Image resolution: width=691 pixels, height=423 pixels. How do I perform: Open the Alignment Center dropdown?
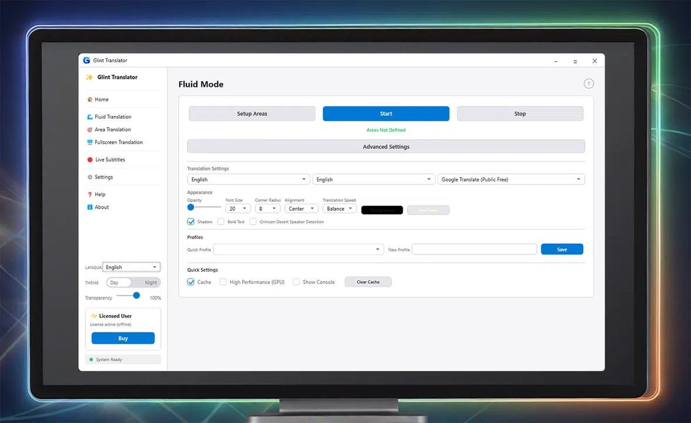tap(301, 209)
